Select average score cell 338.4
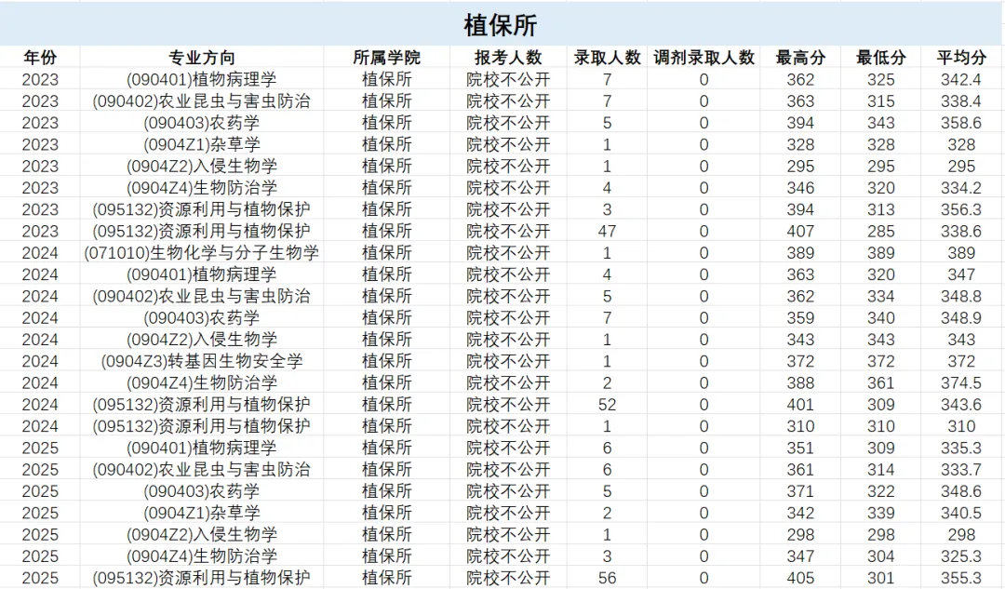 (x=961, y=101)
